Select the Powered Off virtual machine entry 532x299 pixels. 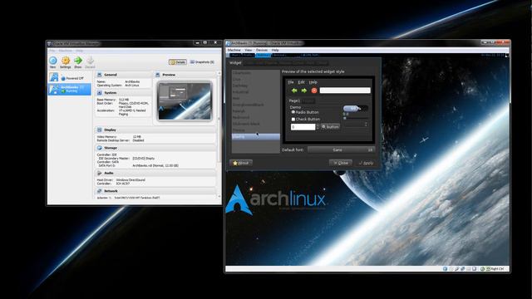70,77
